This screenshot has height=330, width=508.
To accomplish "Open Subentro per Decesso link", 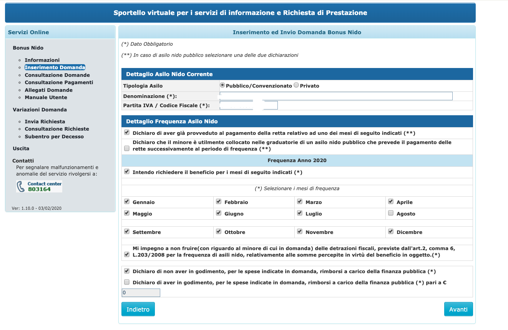I will tap(54, 136).
